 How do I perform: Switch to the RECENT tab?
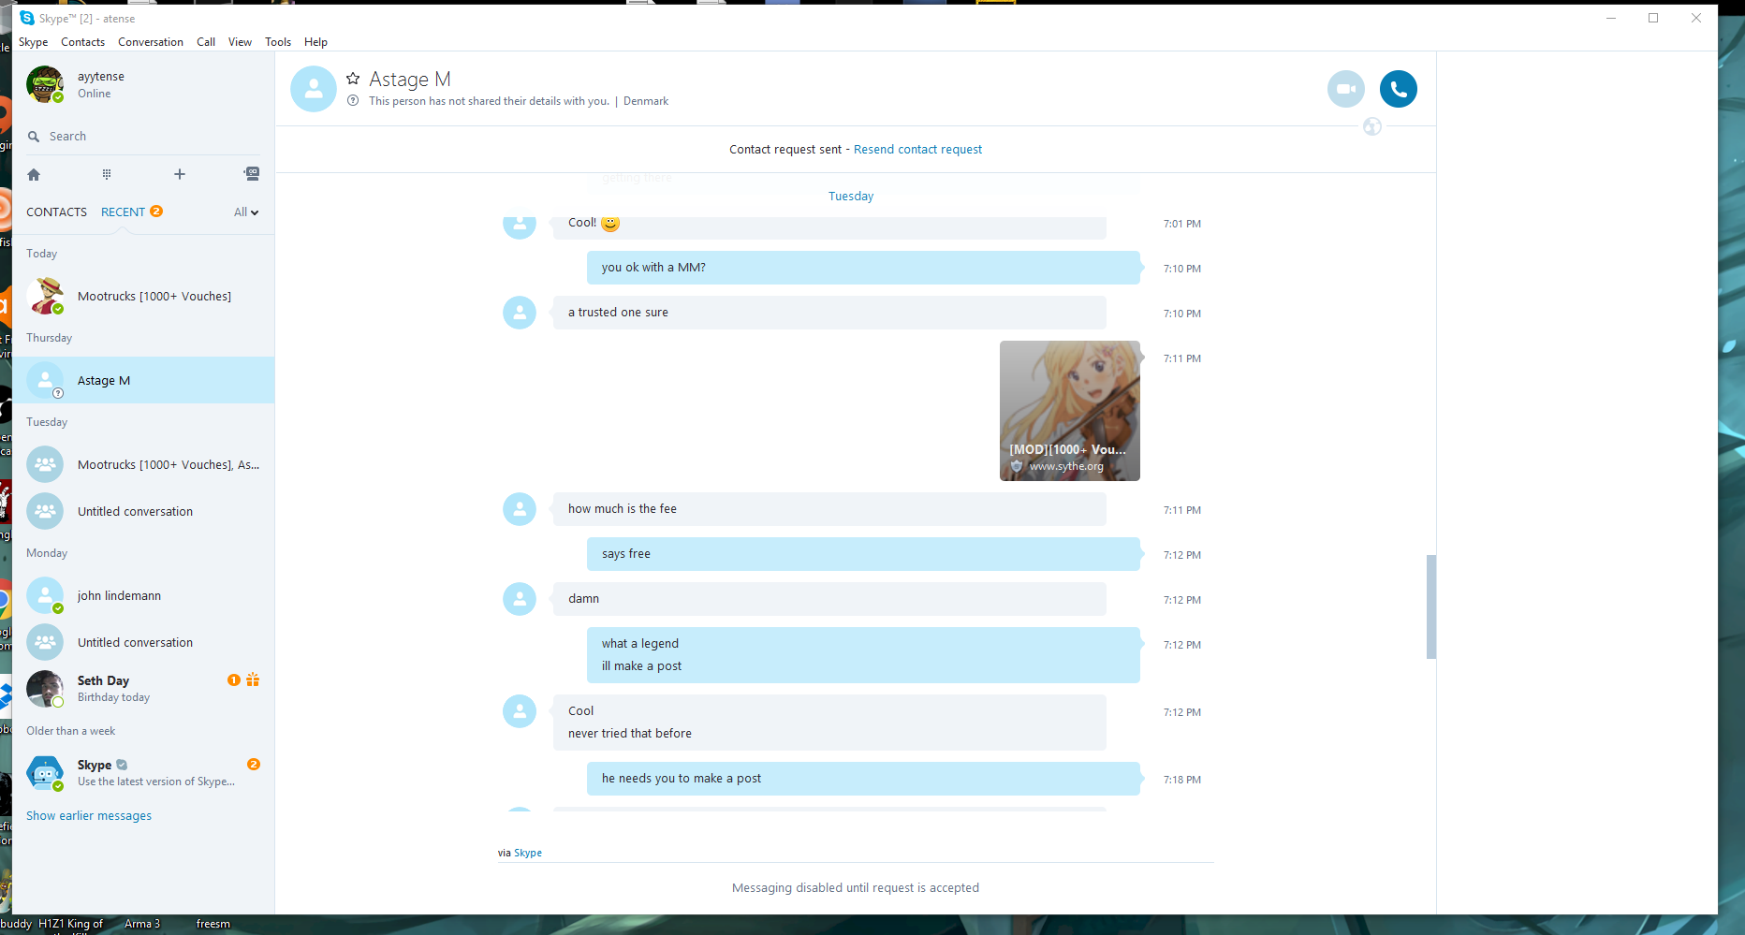click(x=123, y=212)
